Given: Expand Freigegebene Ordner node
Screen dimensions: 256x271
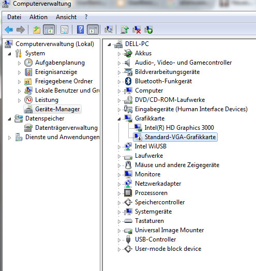Looking at the screenshot, I should click(19, 82).
